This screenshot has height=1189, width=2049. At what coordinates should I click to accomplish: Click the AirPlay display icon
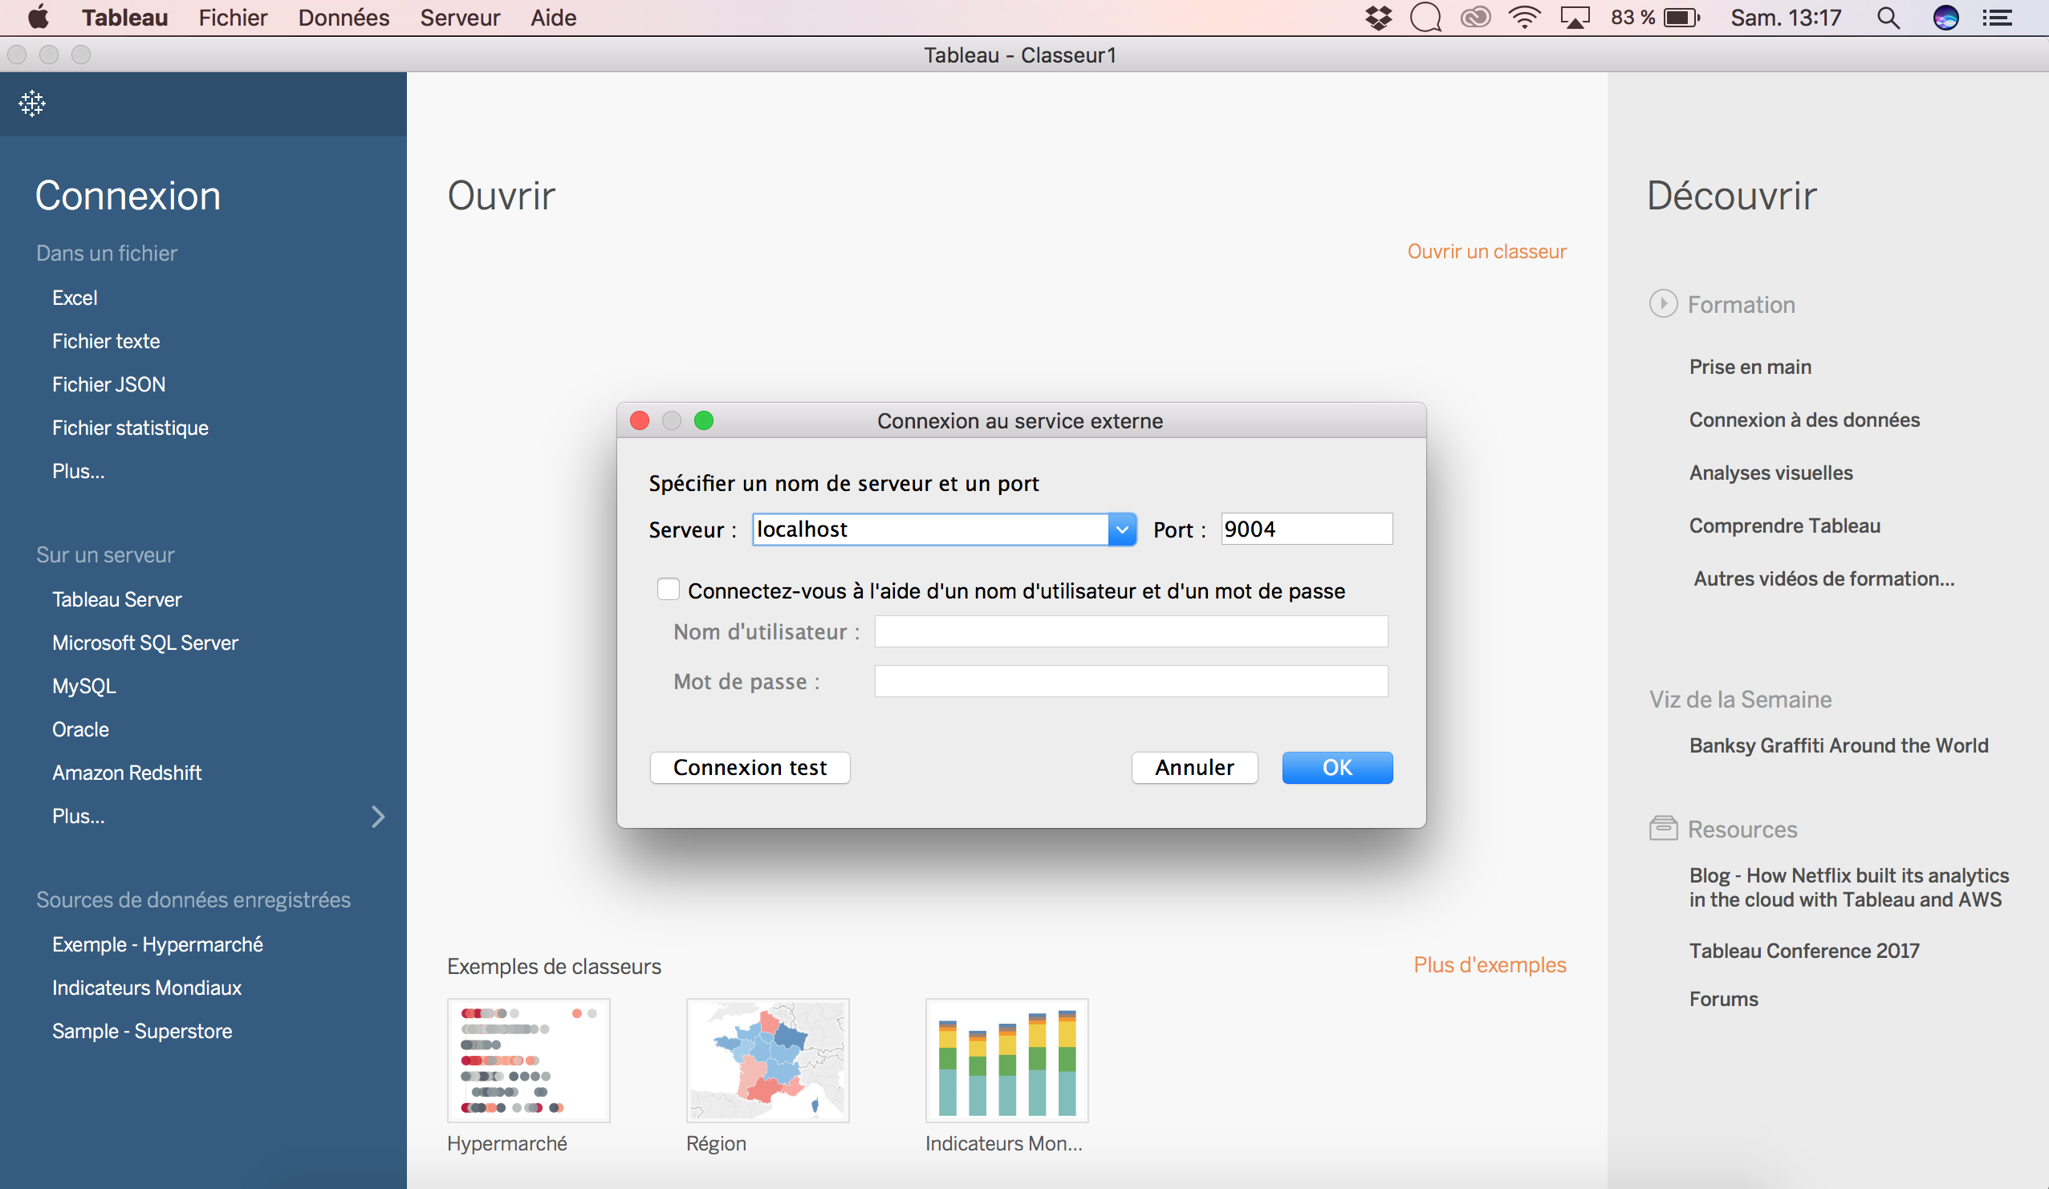point(1575,18)
